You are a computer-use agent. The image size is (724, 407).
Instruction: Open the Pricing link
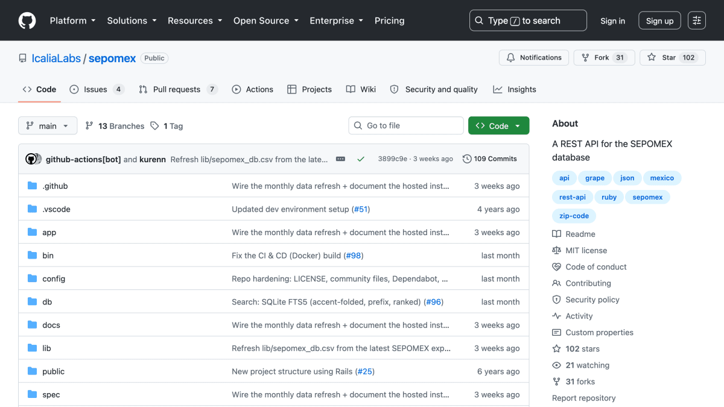pos(390,21)
